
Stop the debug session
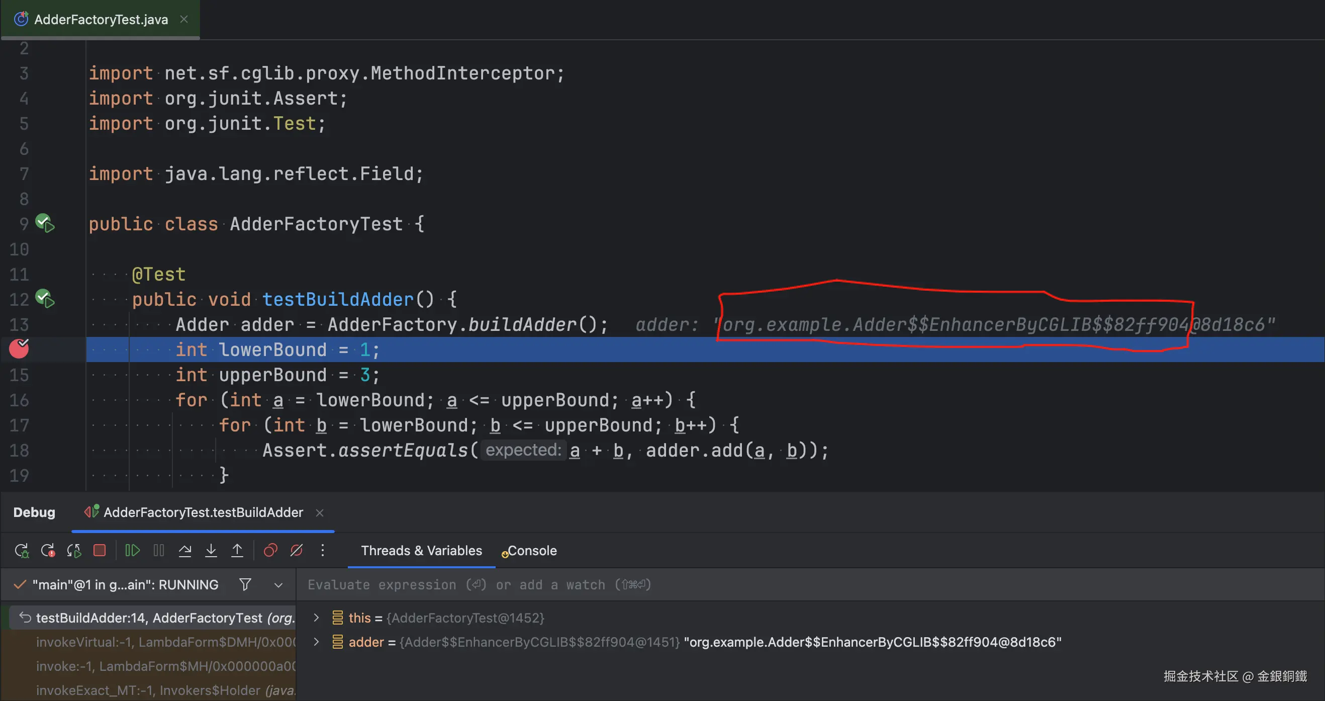[x=99, y=551]
